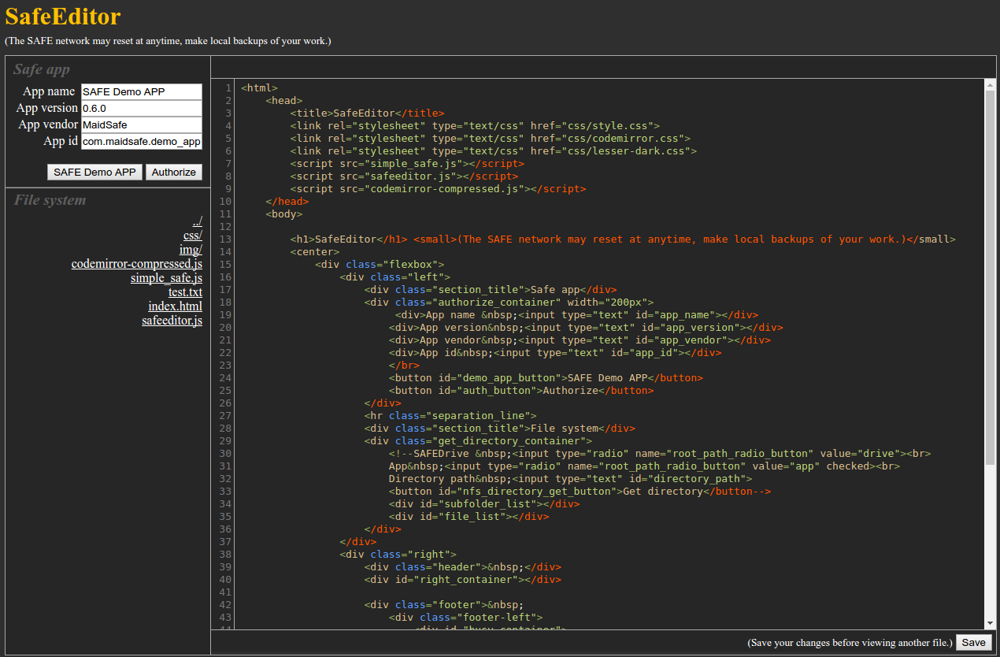Open the parent directory ../ link
Viewport: 1000px width, 657px height.
point(197,221)
